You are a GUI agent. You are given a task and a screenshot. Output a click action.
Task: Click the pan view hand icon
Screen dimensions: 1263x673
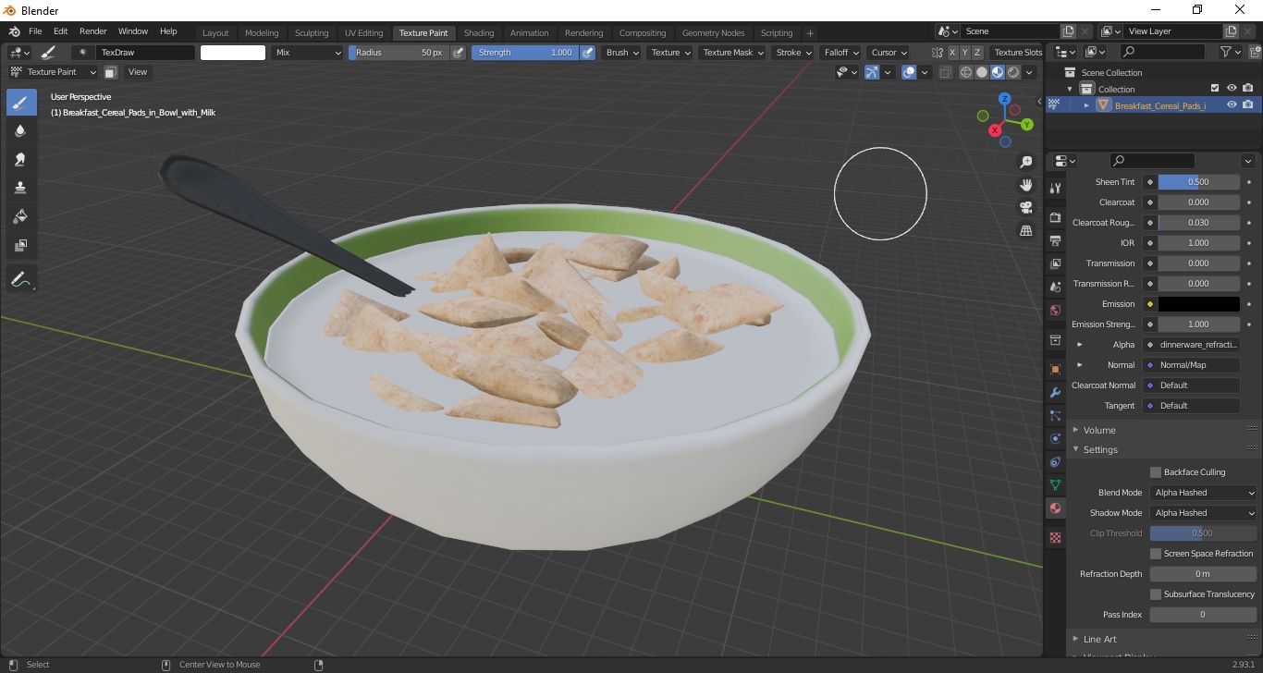tap(1025, 185)
